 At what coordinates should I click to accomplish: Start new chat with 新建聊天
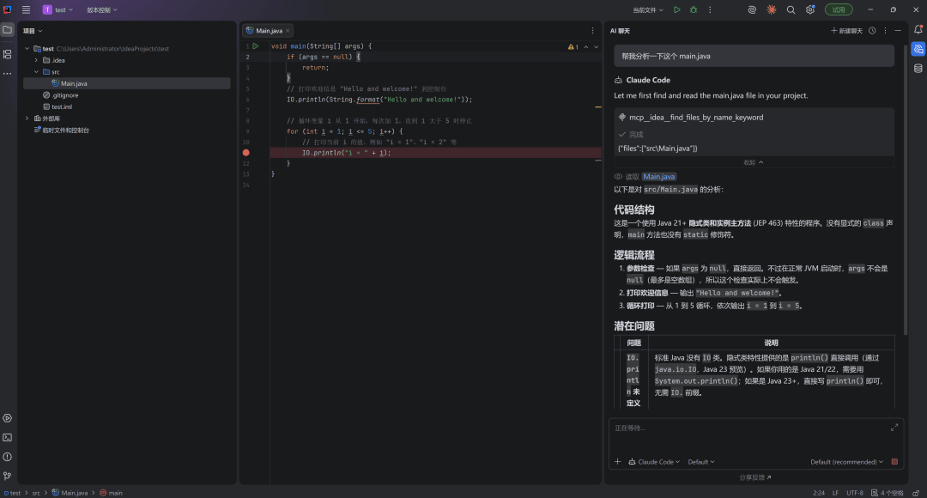846,31
